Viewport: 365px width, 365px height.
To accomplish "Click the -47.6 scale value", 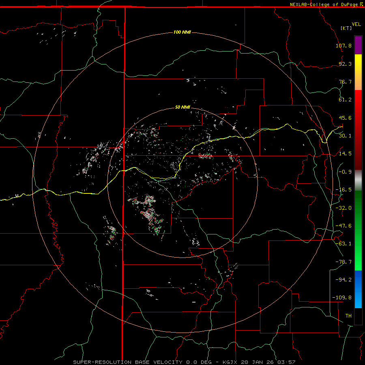I will click(344, 225).
